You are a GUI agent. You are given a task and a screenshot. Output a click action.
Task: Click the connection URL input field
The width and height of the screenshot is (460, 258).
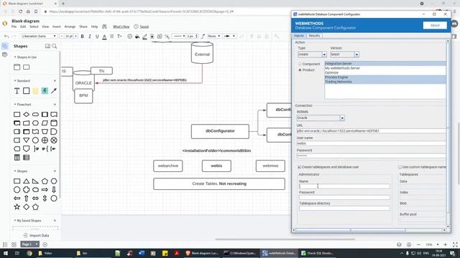(x=372, y=131)
